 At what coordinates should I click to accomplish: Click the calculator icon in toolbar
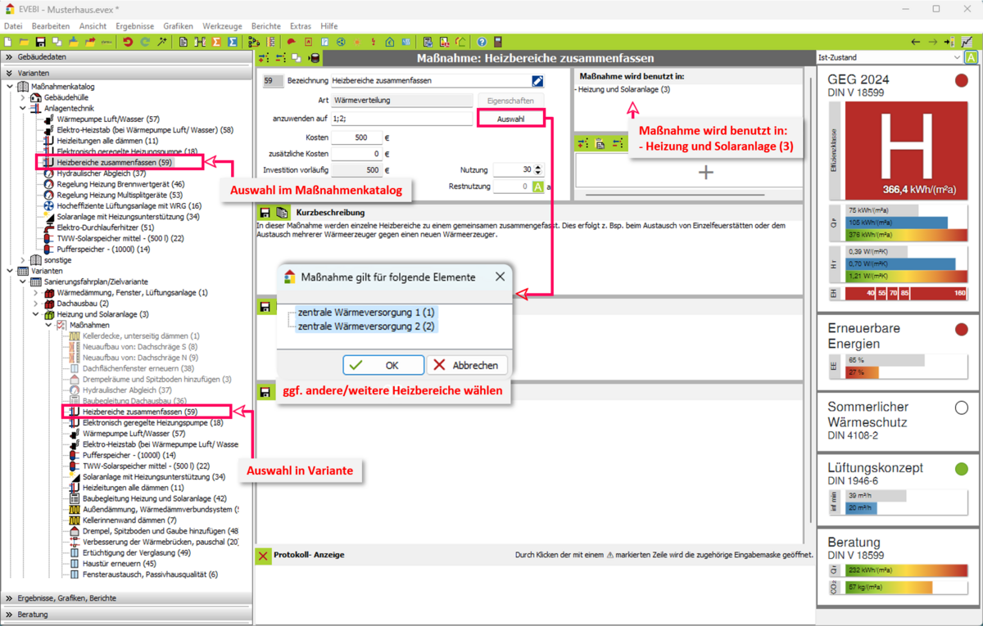[x=497, y=42]
